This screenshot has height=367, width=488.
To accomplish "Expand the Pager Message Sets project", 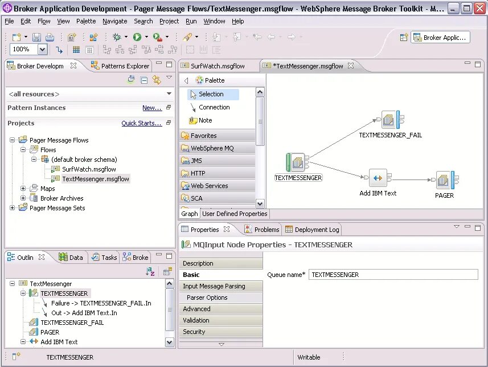I will coord(12,208).
